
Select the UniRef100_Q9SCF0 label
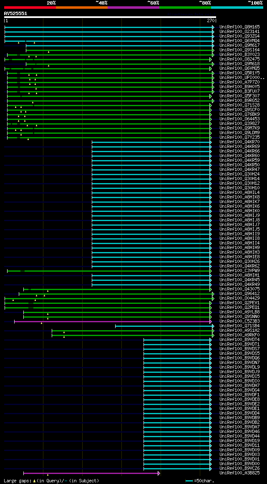(239, 110)
